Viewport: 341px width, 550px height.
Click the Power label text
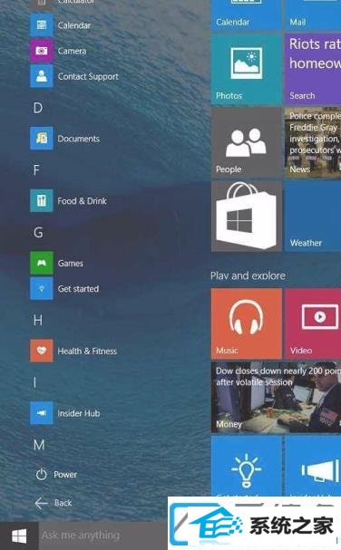tap(65, 475)
